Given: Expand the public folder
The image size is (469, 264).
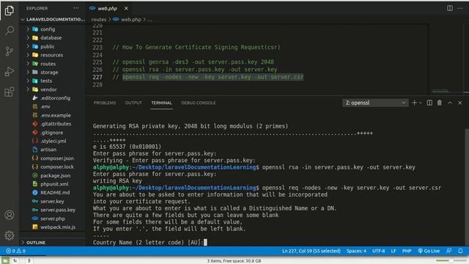Looking at the screenshot, I should tap(47, 46).
